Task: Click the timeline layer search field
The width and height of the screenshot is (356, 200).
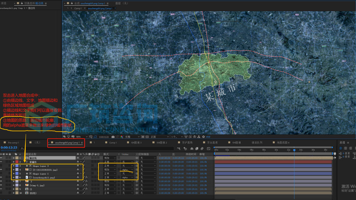Action: pyautogui.click(x=95, y=149)
